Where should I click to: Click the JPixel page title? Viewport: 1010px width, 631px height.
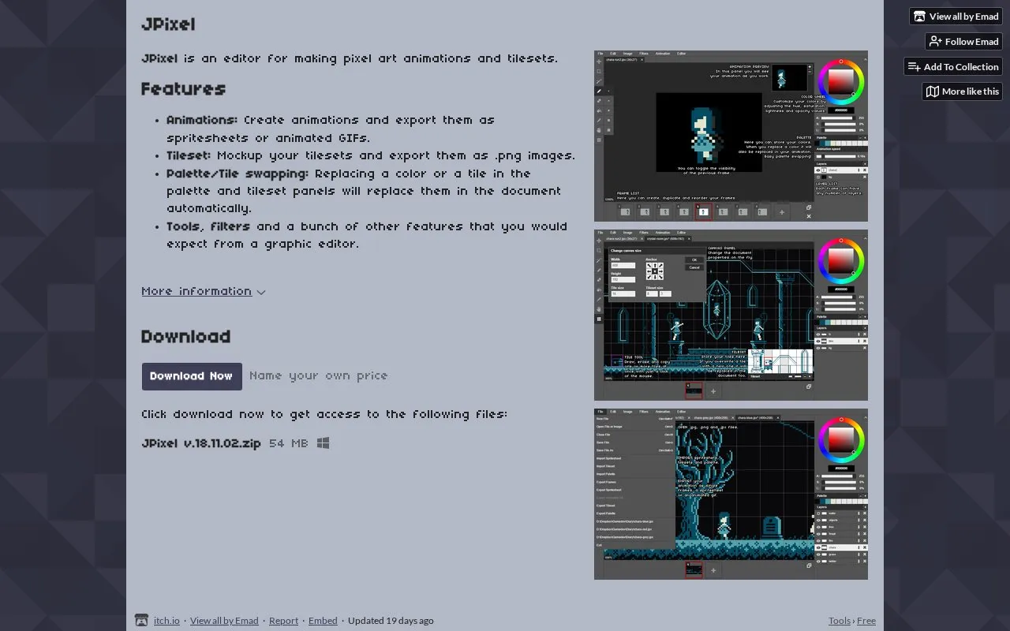(x=168, y=24)
